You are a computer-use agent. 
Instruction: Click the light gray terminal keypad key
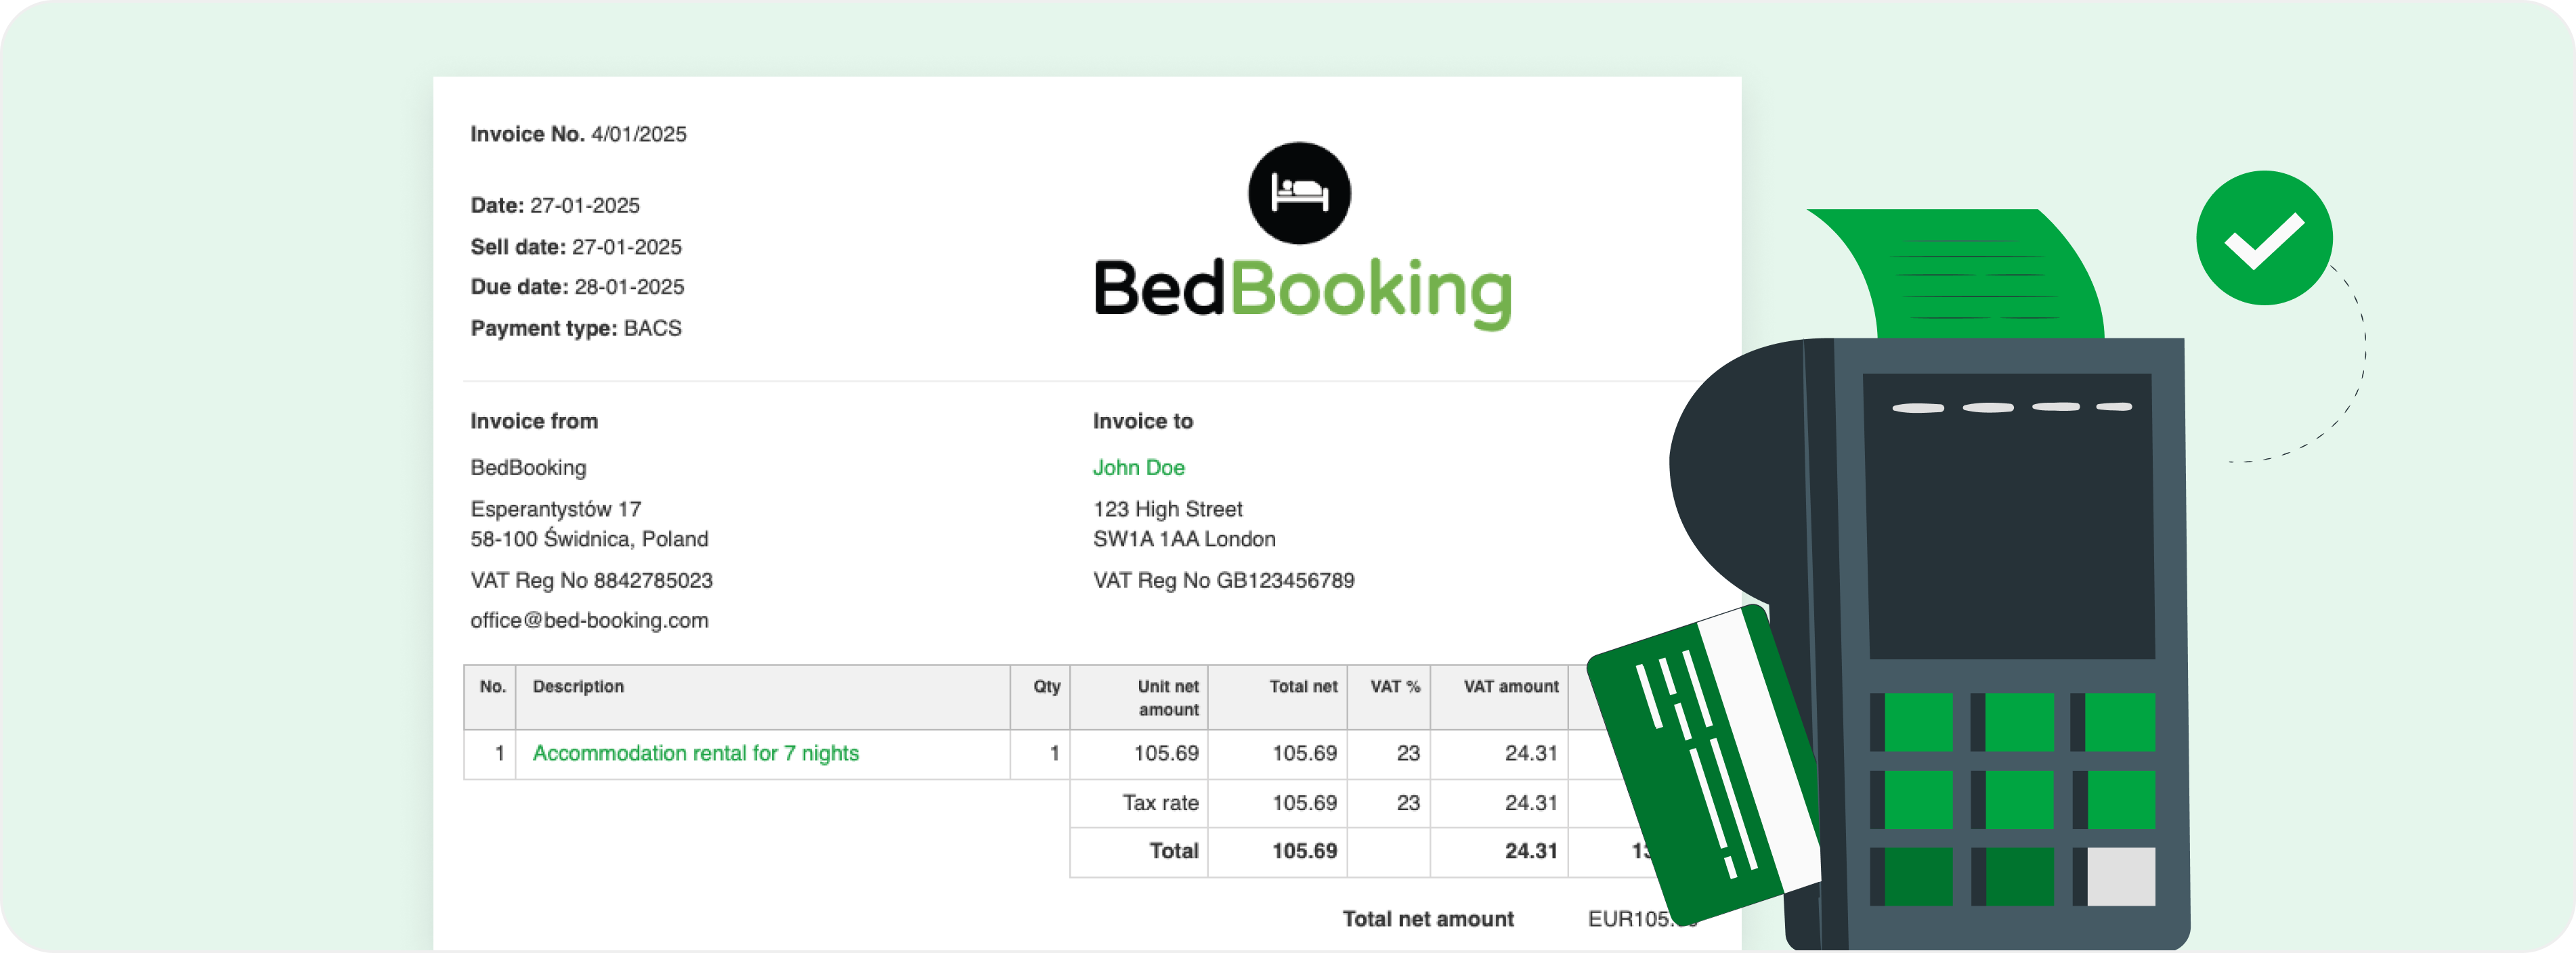2121,877
